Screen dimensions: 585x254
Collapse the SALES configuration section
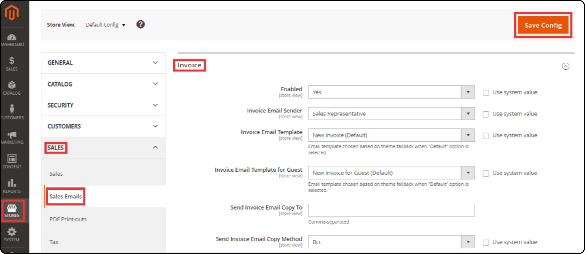[103, 148]
